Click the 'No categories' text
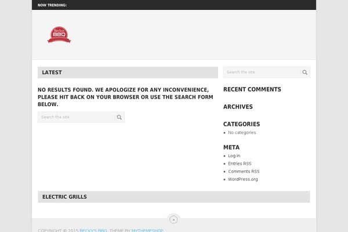The image size is (348, 232). 242,133
